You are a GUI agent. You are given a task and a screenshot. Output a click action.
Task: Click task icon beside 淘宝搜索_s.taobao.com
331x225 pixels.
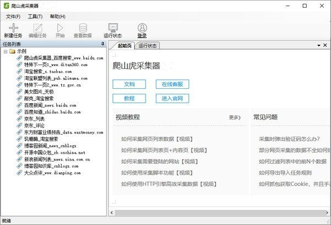19,71
